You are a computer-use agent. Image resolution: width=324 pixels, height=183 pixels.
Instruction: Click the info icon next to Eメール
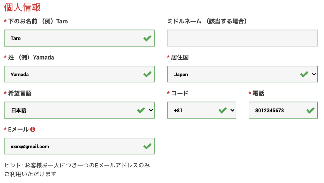[33, 129]
